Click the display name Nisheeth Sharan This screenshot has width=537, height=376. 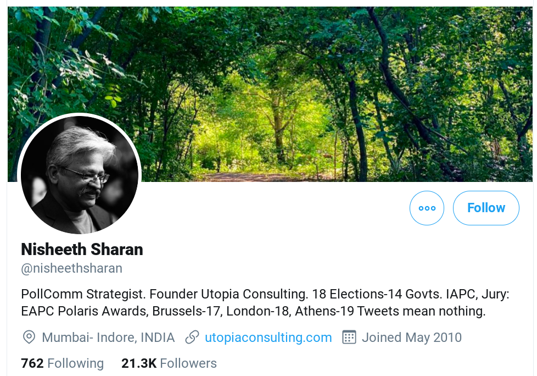tap(82, 250)
